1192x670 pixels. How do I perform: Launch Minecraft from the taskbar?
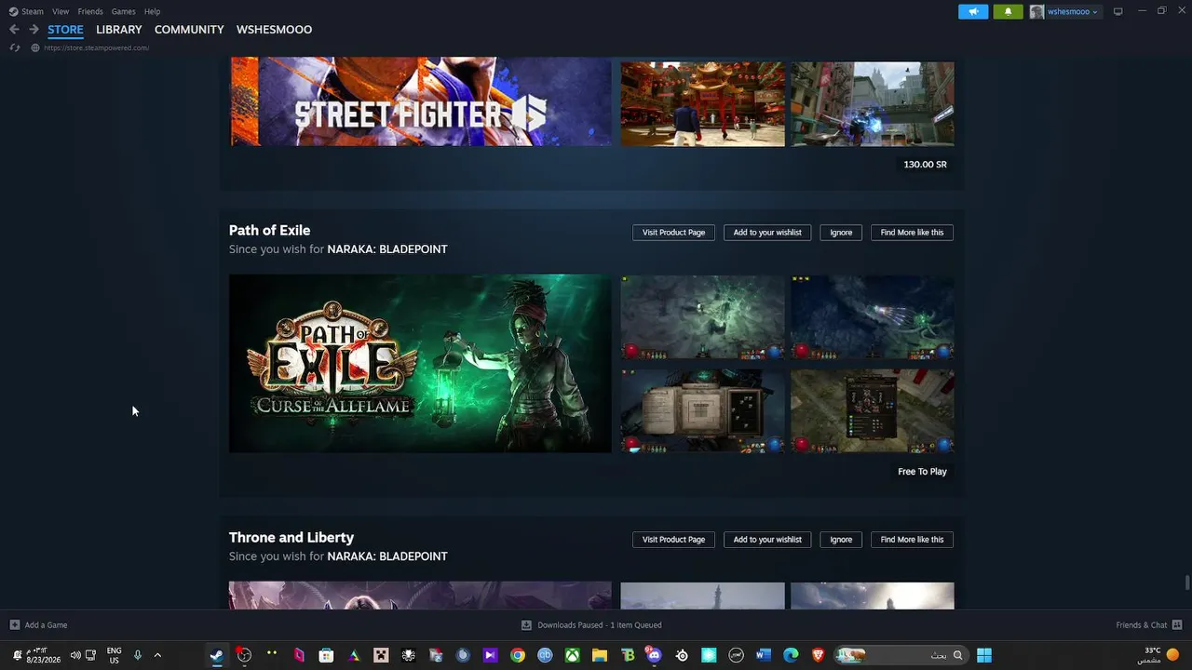pyautogui.click(x=381, y=655)
